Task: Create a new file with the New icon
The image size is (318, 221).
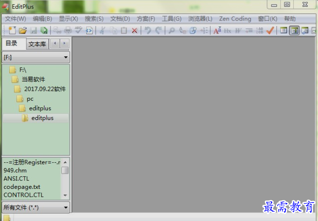Action: click(12, 30)
